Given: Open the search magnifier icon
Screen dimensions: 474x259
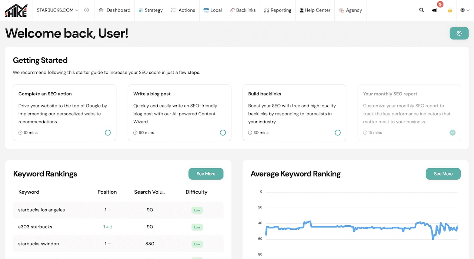Looking at the screenshot, I should pyautogui.click(x=421, y=10).
